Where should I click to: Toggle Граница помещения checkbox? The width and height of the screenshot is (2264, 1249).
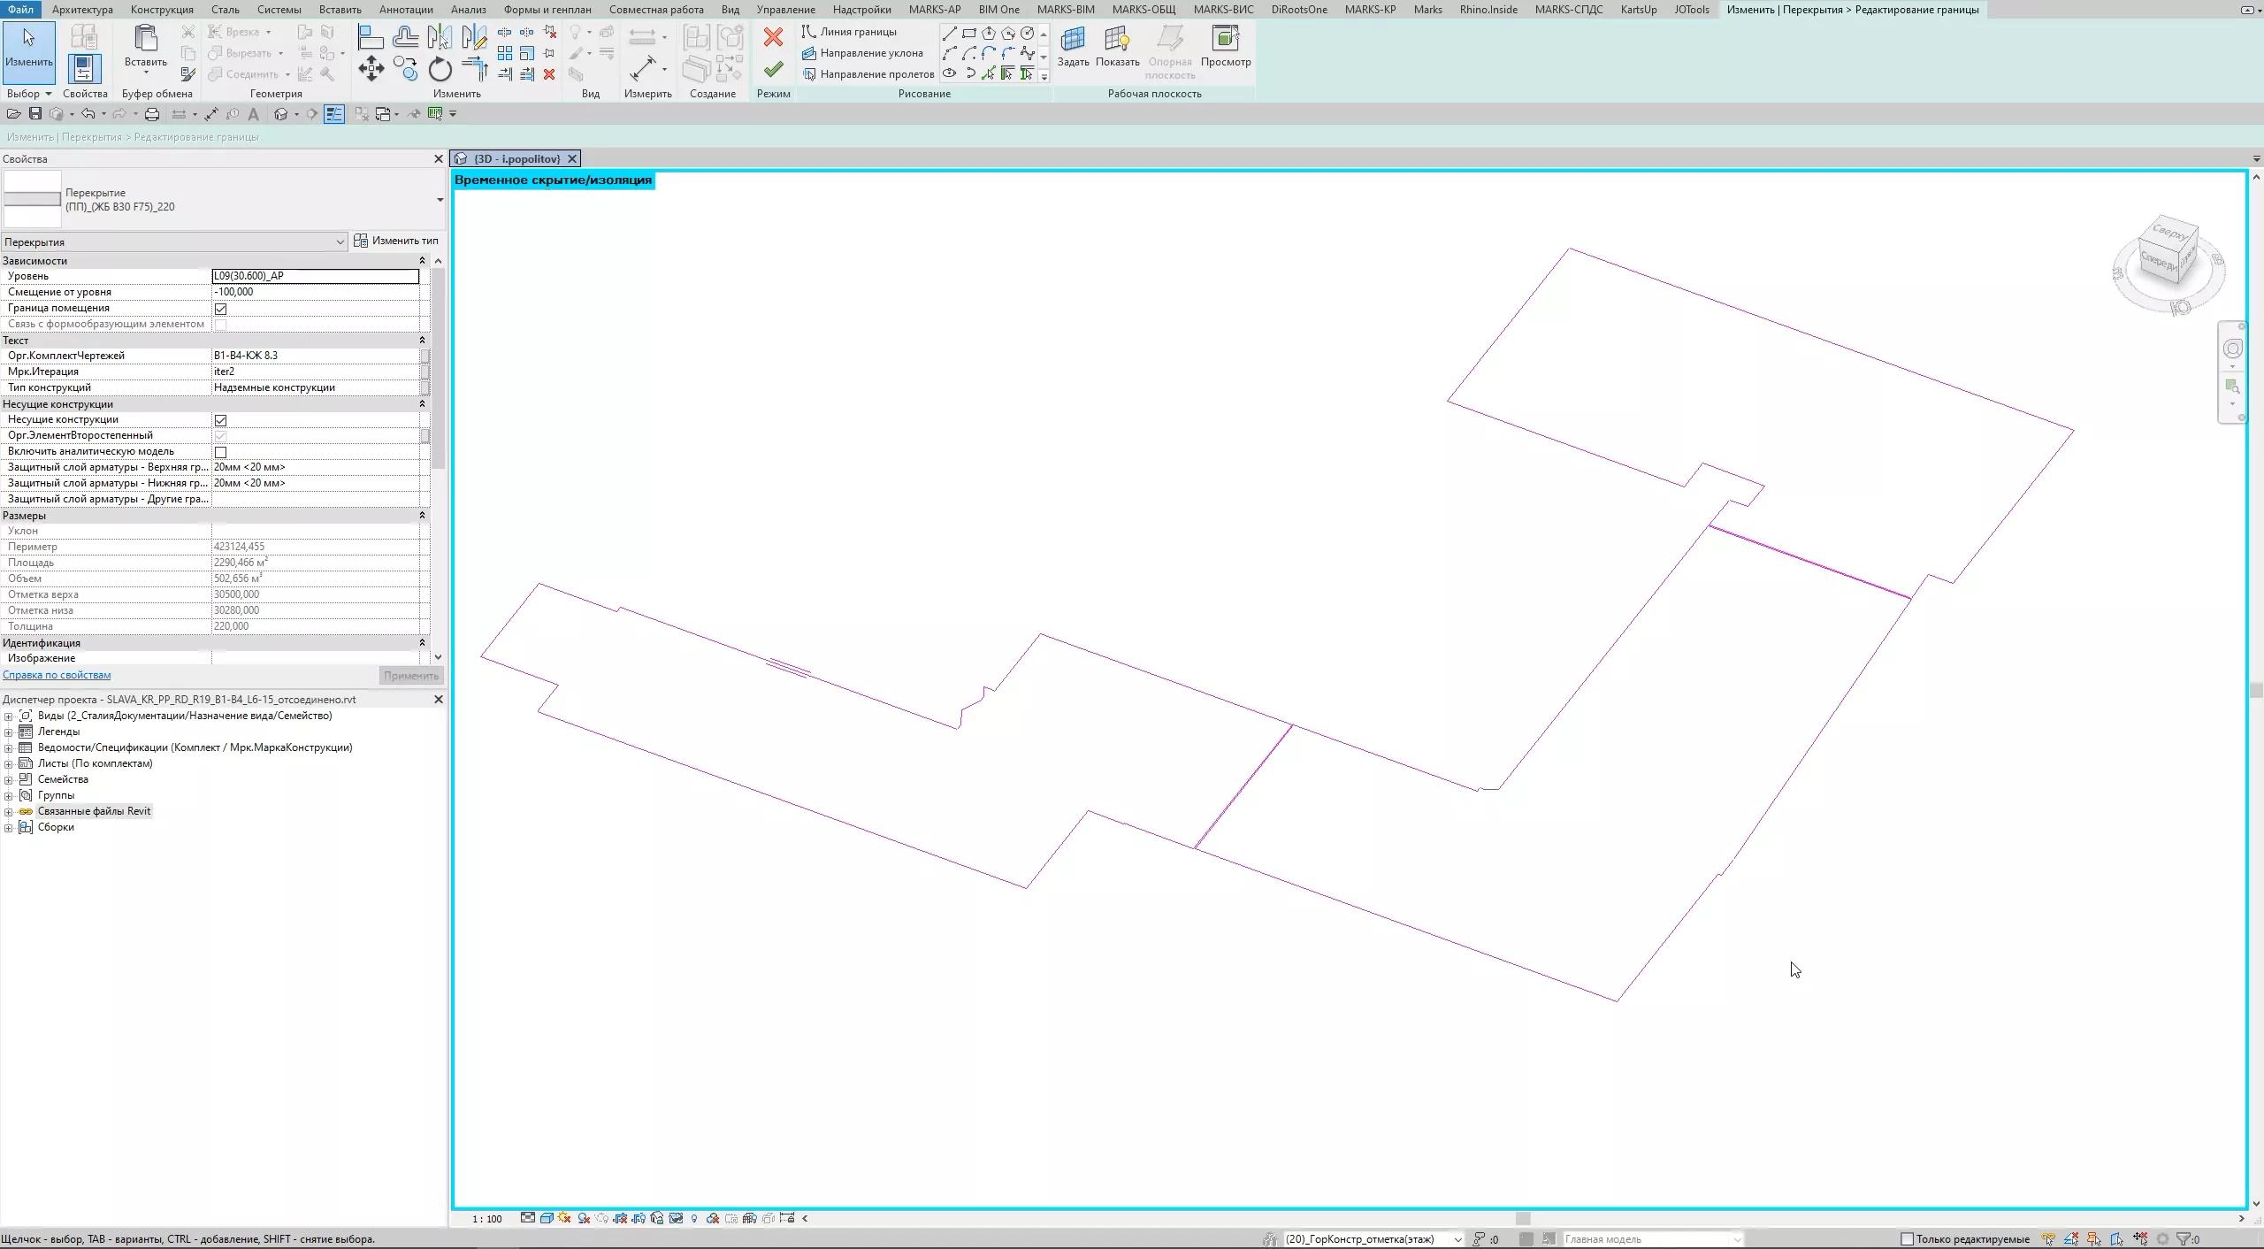(220, 309)
